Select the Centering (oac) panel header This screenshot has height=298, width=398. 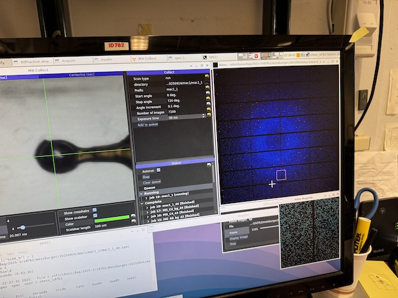[x=81, y=74]
